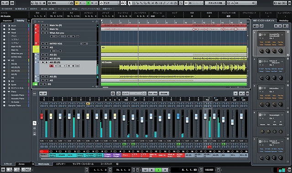Select the Zoom magnifier tool in toolbar
The width and height of the screenshot is (292, 173).
(149, 3)
